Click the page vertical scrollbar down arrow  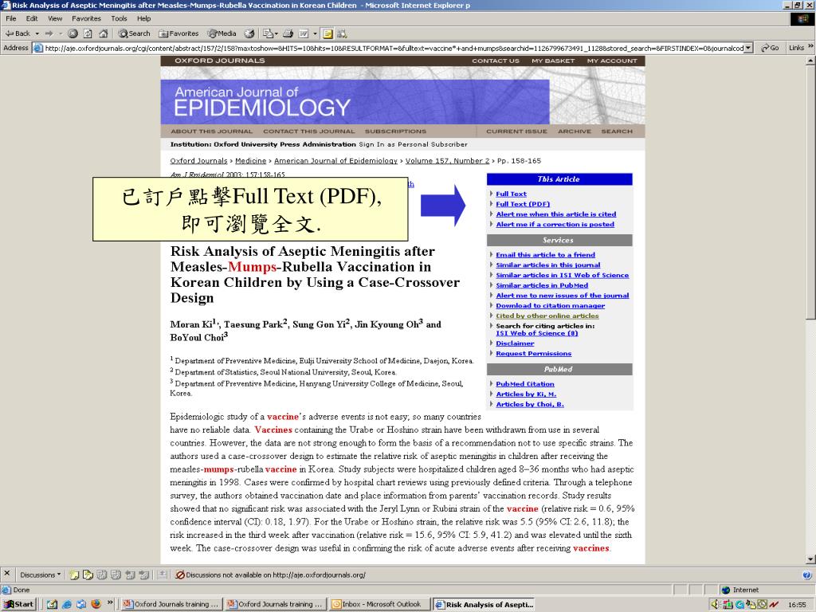[x=810, y=559]
